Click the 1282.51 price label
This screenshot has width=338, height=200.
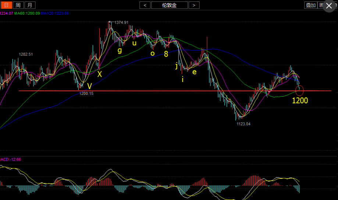click(x=26, y=54)
